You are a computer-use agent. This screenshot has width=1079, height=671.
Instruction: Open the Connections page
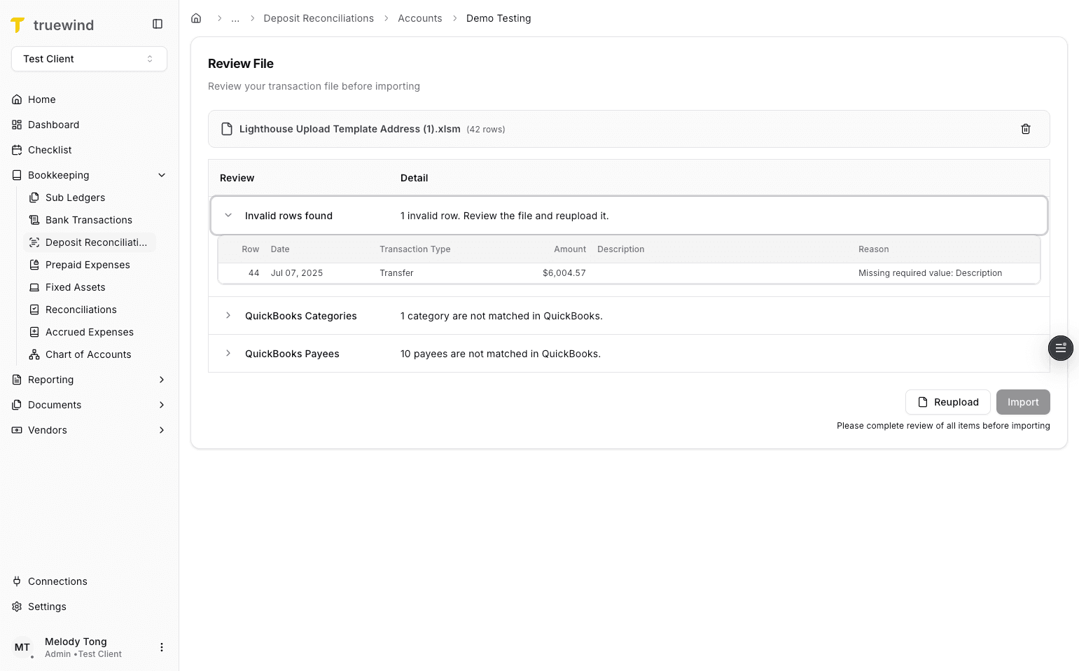click(x=57, y=581)
